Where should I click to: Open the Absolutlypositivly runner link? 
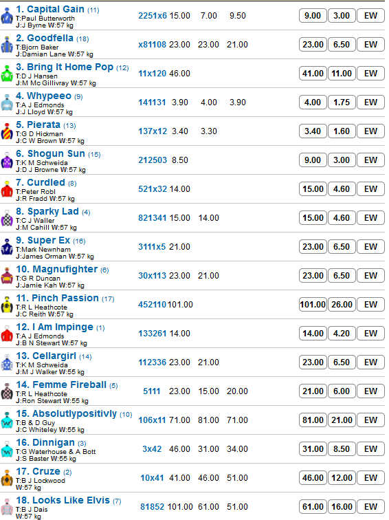66,413
